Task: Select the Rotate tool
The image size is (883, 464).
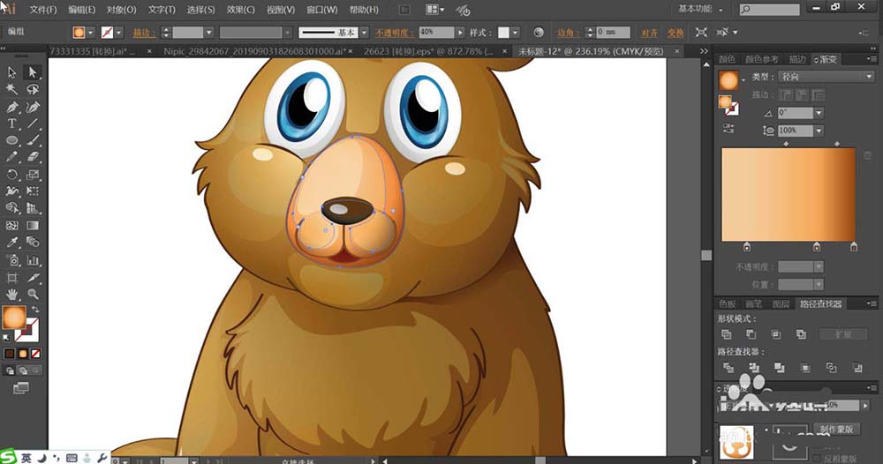Action: (x=11, y=175)
